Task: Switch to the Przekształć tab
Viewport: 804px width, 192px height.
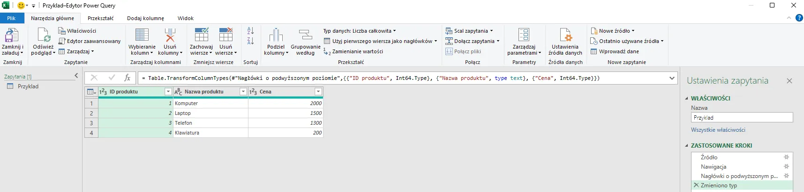Action: 100,18
